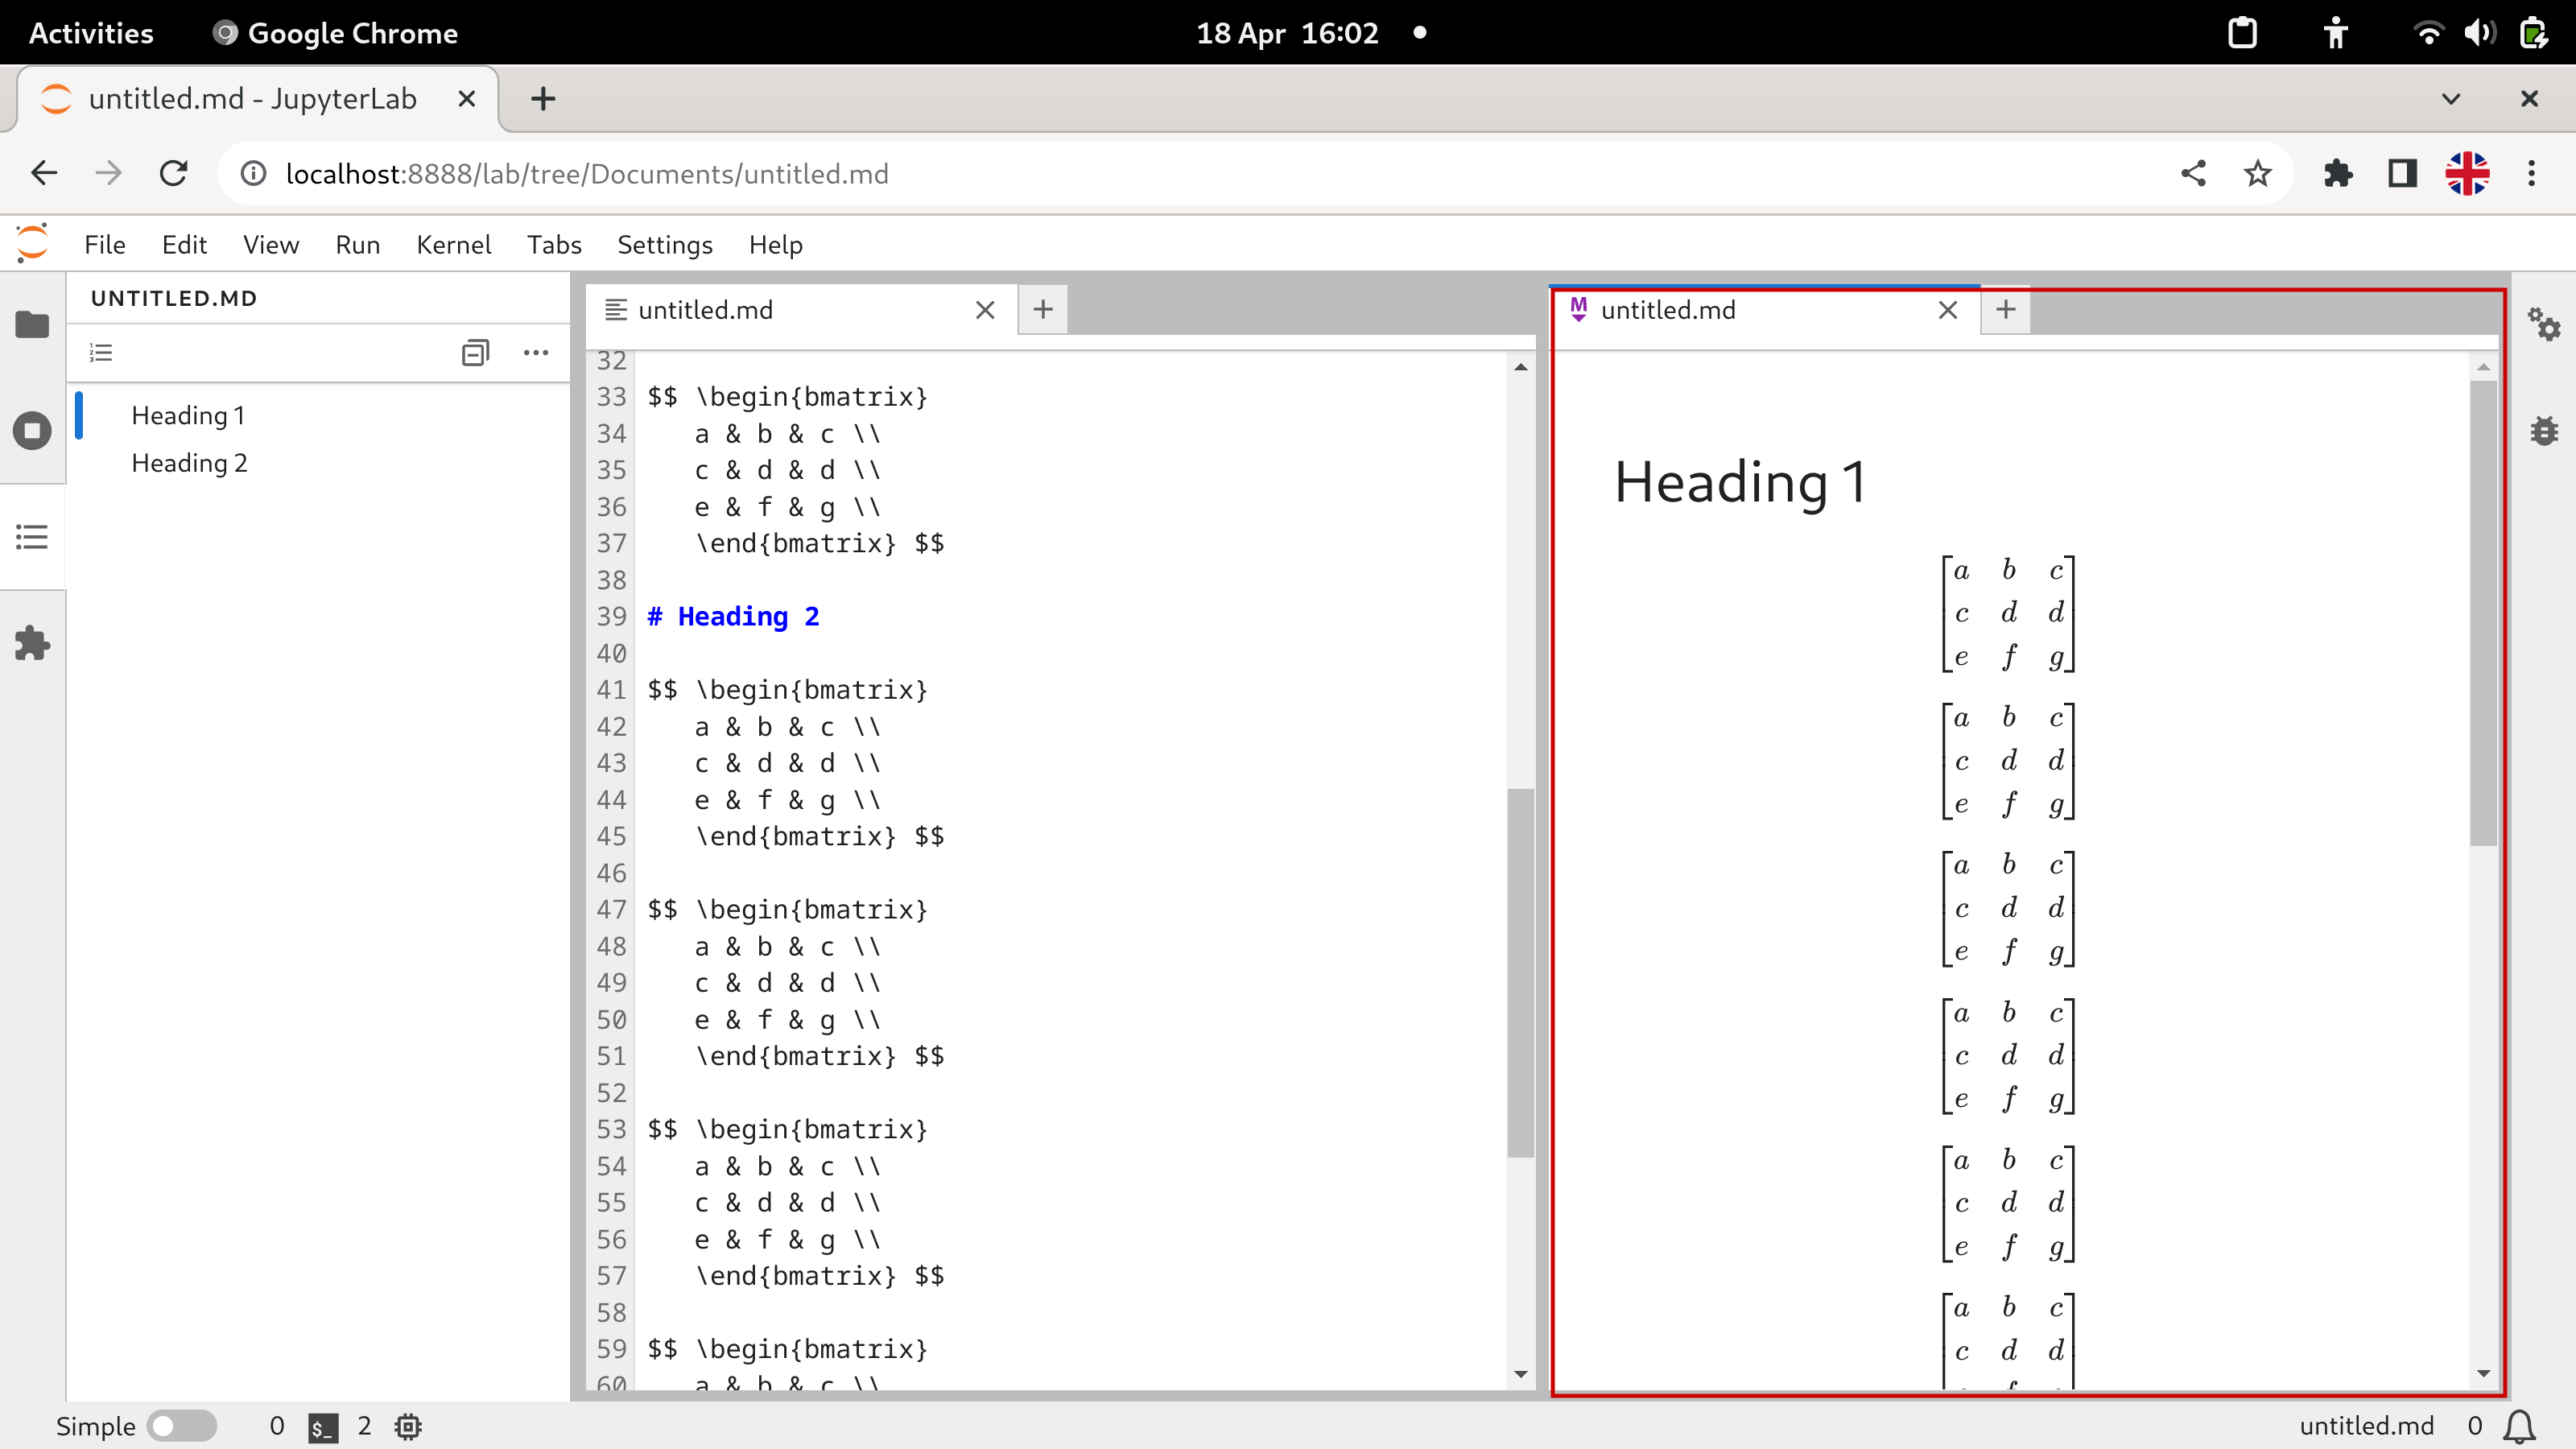Select the Table of Contents sidebar icon
Screen dimensions: 2576x1449
tap(32, 537)
